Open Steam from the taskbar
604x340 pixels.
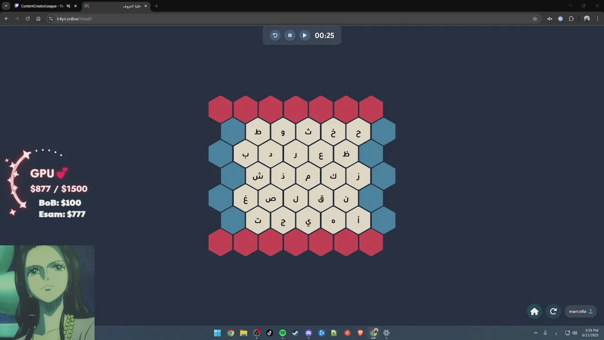295,333
